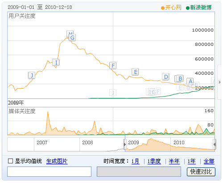This screenshot has height=183, width=223.
Task: Set time width to 半年
Action: pos(174,161)
